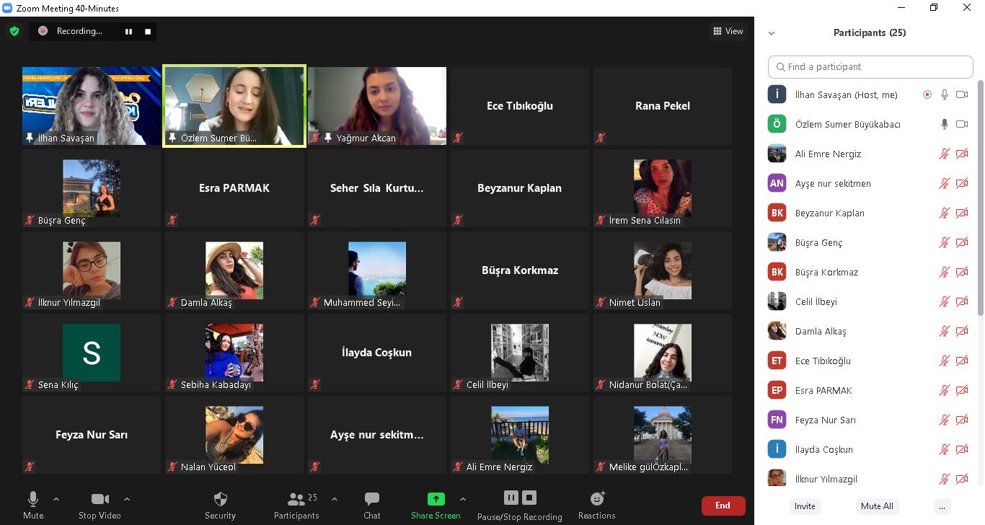Toggle Özlem Sumer Büyükabacı's microphone in list
The image size is (985, 525).
tap(944, 124)
